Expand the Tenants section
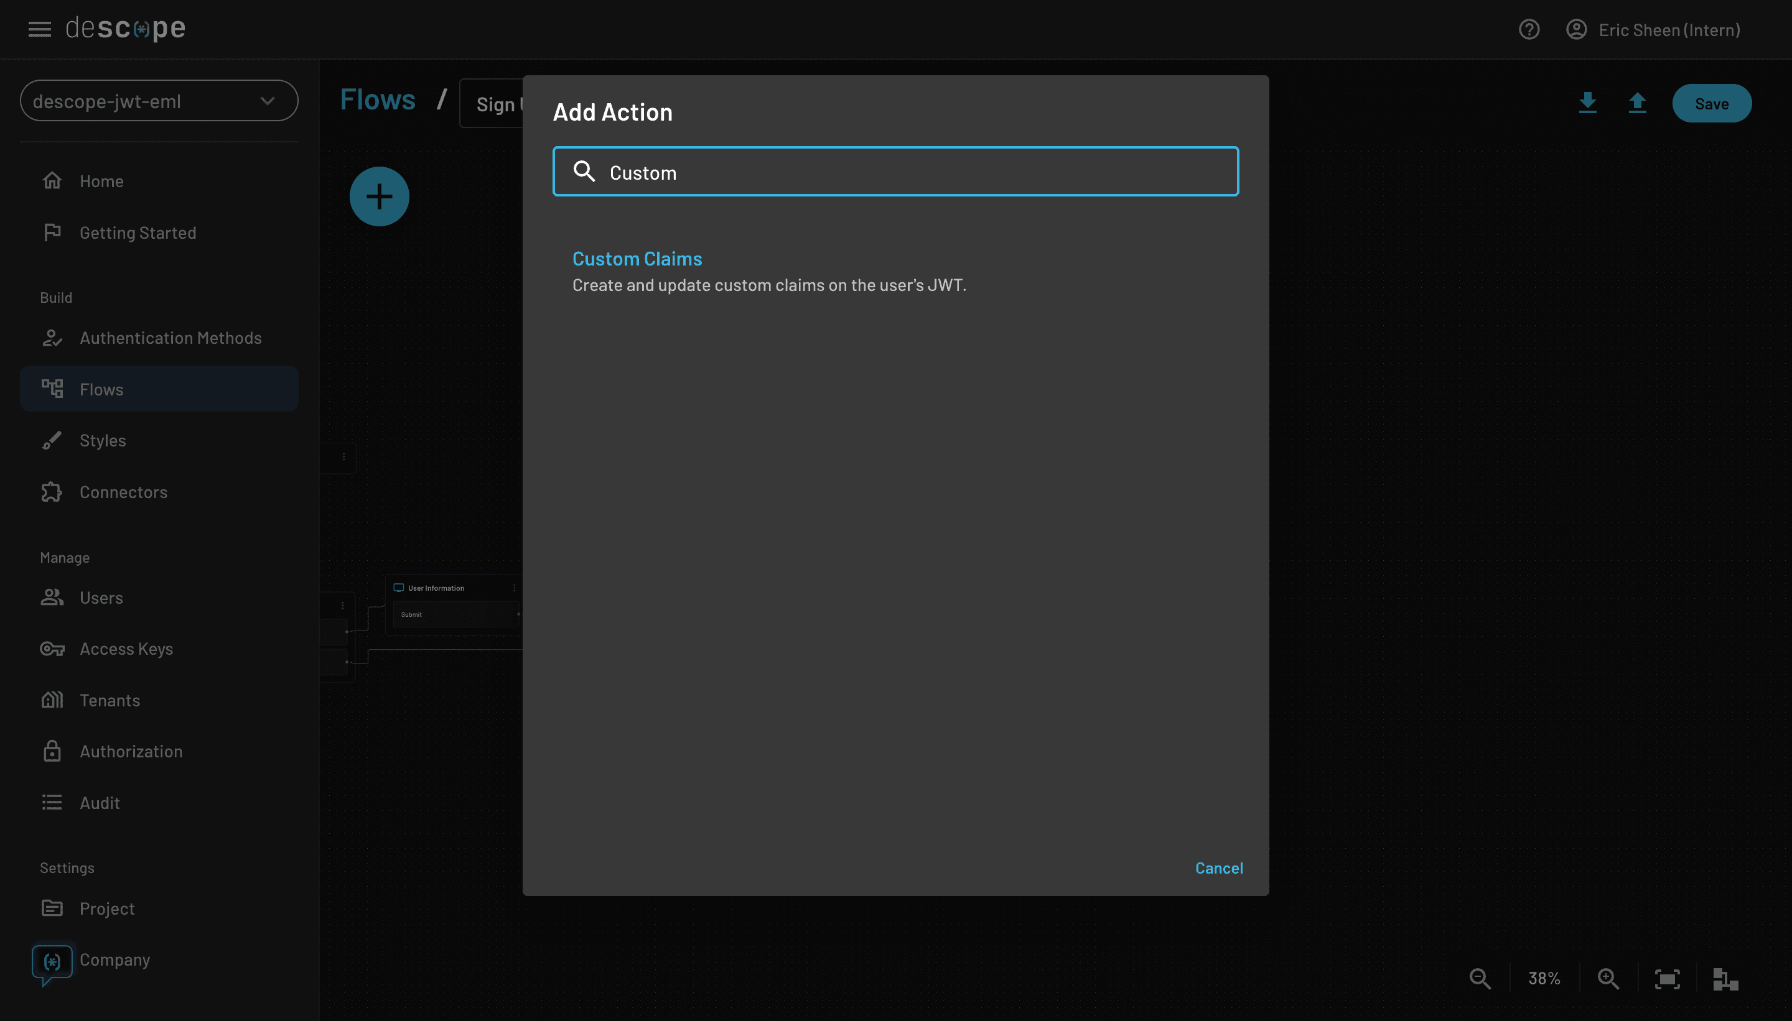1792x1021 pixels. 110,698
